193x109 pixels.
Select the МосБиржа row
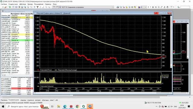pyautogui.click(x=17, y=50)
